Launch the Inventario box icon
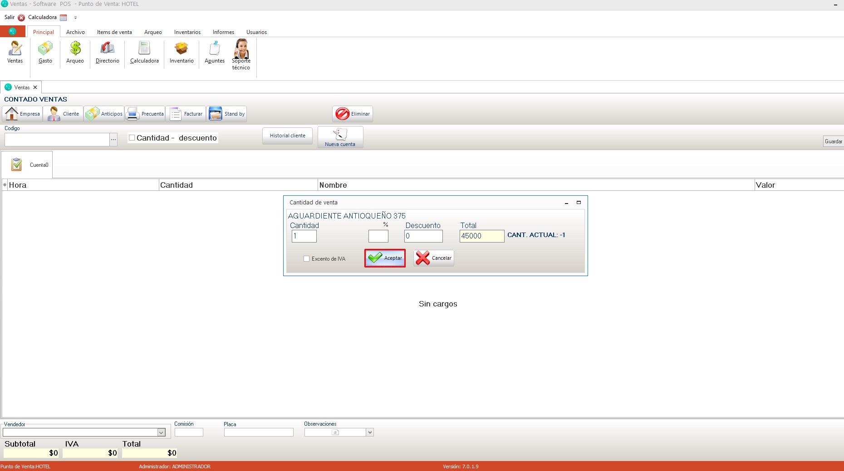844x471 pixels. tap(182, 49)
